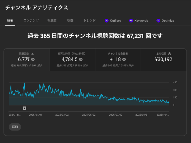Viewport: 191px width, 143px height.
Task: Select the 視聴回数 metric card
Action: [27, 60]
